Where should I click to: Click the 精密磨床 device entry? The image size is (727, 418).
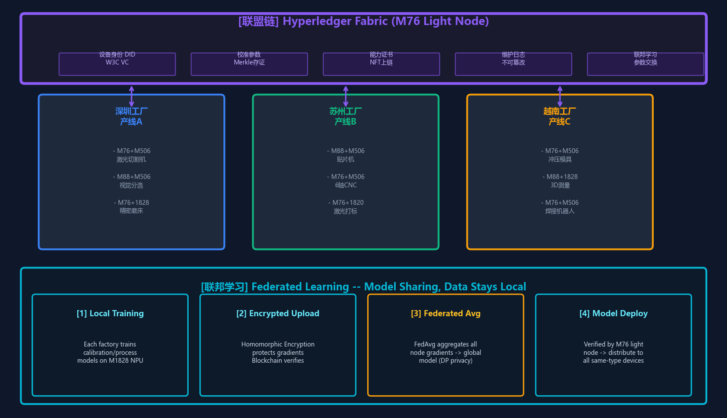(131, 207)
